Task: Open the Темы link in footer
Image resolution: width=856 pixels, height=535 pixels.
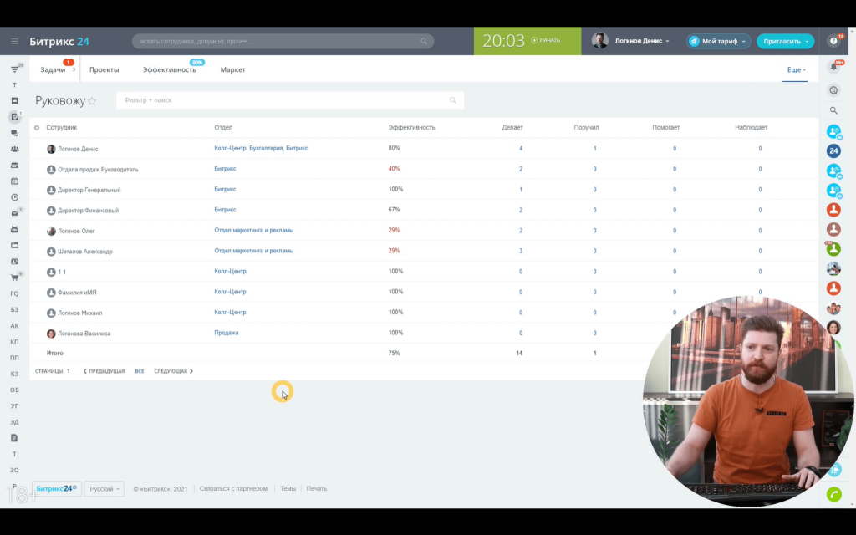Action: tap(288, 488)
